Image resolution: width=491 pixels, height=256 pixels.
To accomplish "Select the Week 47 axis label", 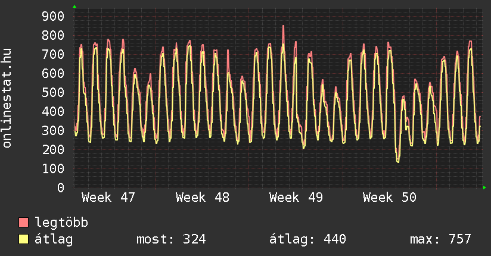I will point(108,198).
